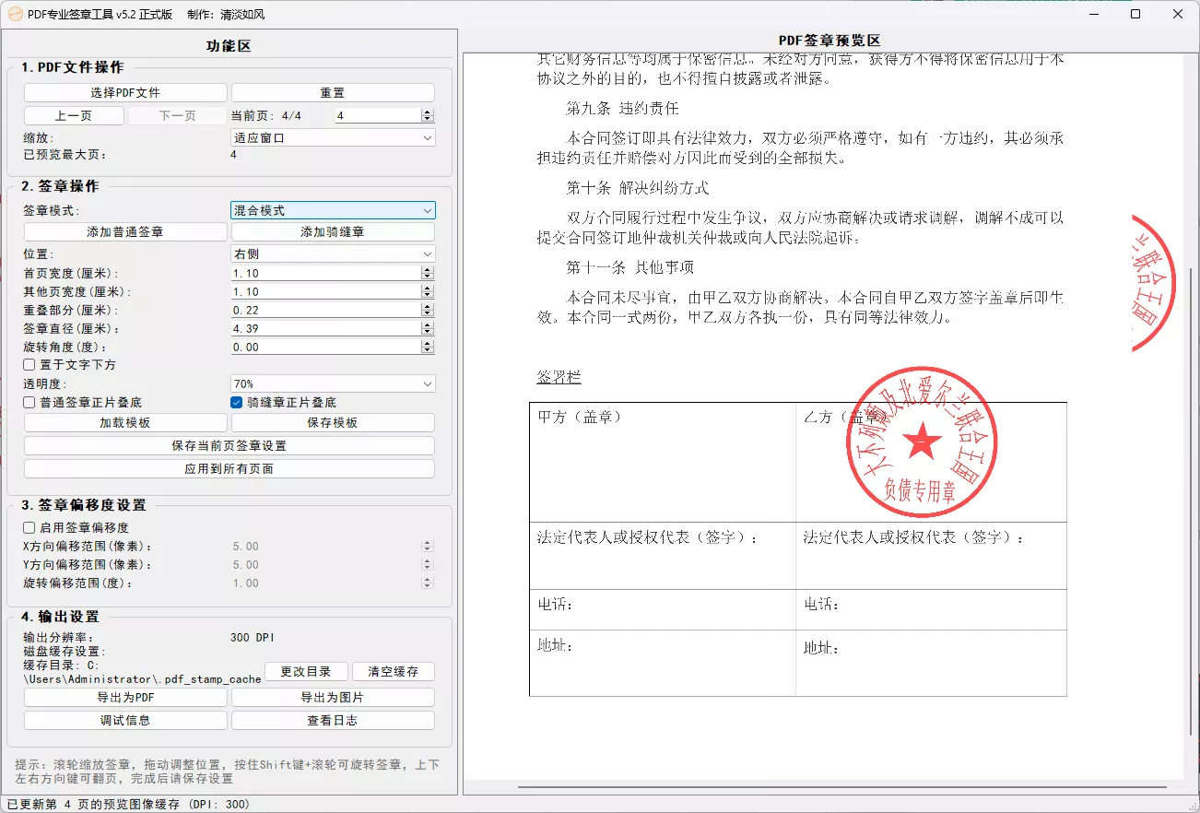The height and width of the screenshot is (813, 1200).
Task: Click 导出为PDF button
Action: click(x=125, y=698)
